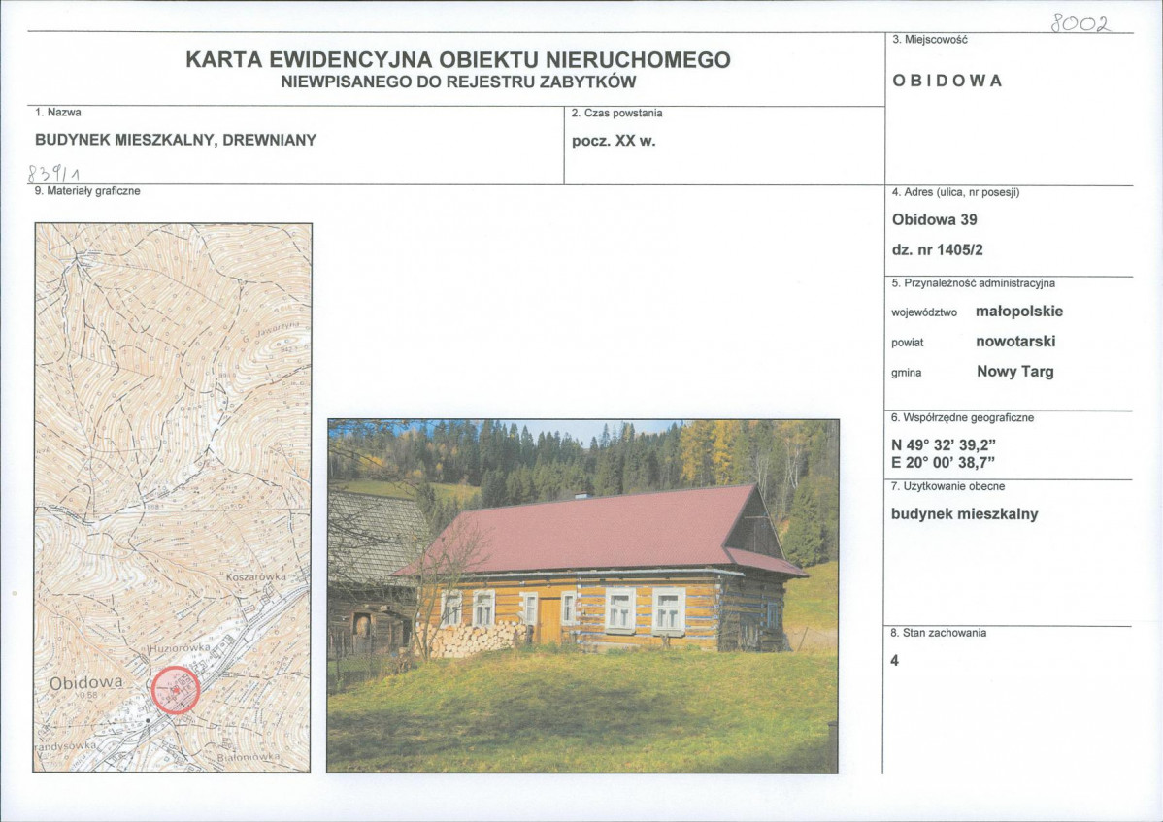Click the '2. Czas powstania' label
The image size is (1163, 822).
[x=617, y=114]
